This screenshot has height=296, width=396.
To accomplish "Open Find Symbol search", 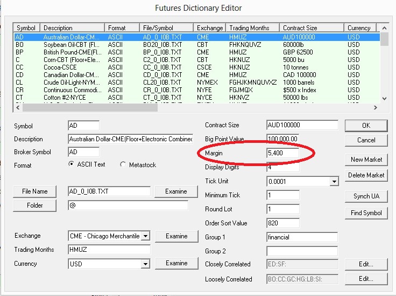I will (x=366, y=212).
